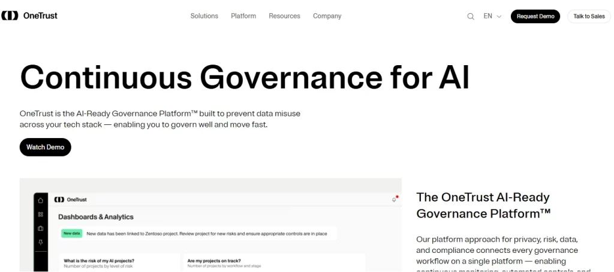Click the Continuous Governance for AI headline
Image resolution: width=614 pixels, height=272 pixels.
point(245,77)
